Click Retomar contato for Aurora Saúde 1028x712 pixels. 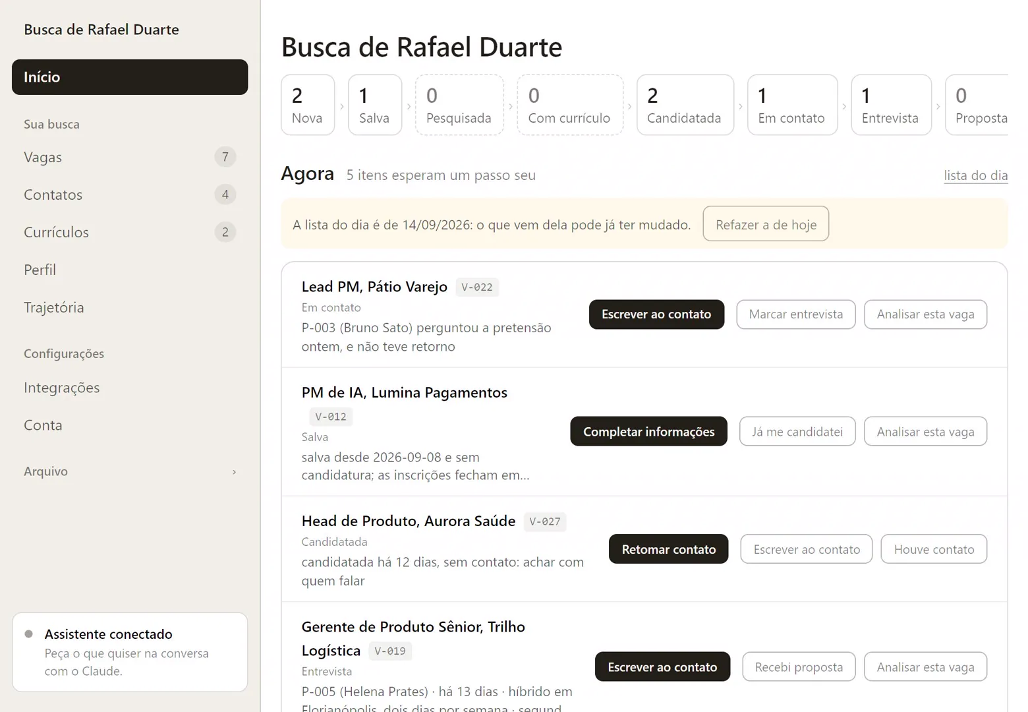pos(669,549)
